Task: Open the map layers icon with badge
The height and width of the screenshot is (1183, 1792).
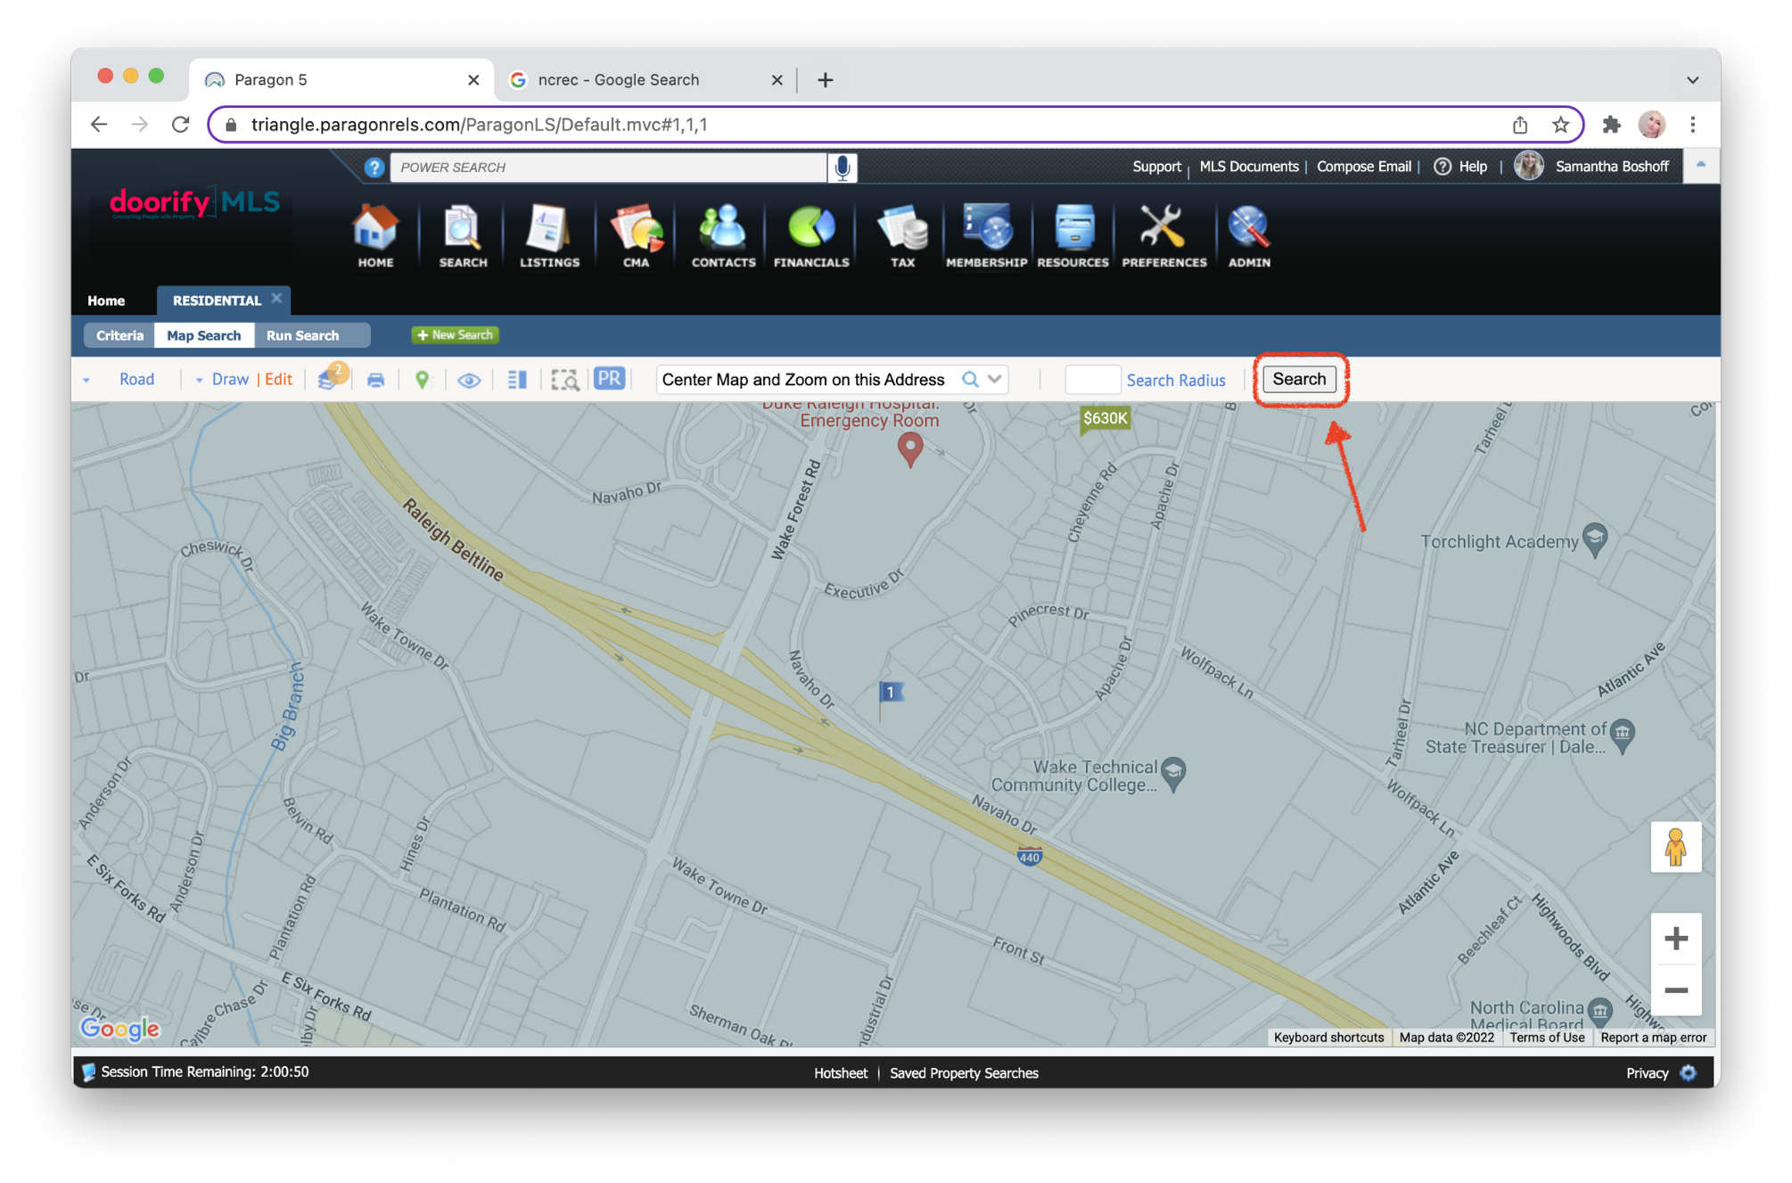Action: [x=332, y=377]
